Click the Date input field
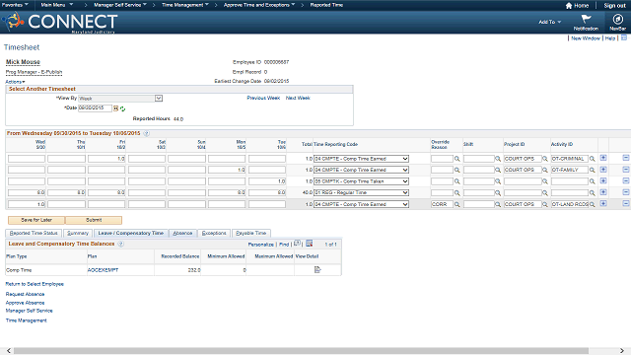Screen dimensions: 631x355 [95, 107]
